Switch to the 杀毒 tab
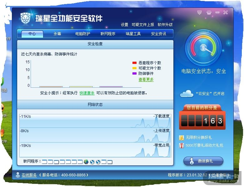This screenshot has height=187, width=244. click(x=57, y=34)
